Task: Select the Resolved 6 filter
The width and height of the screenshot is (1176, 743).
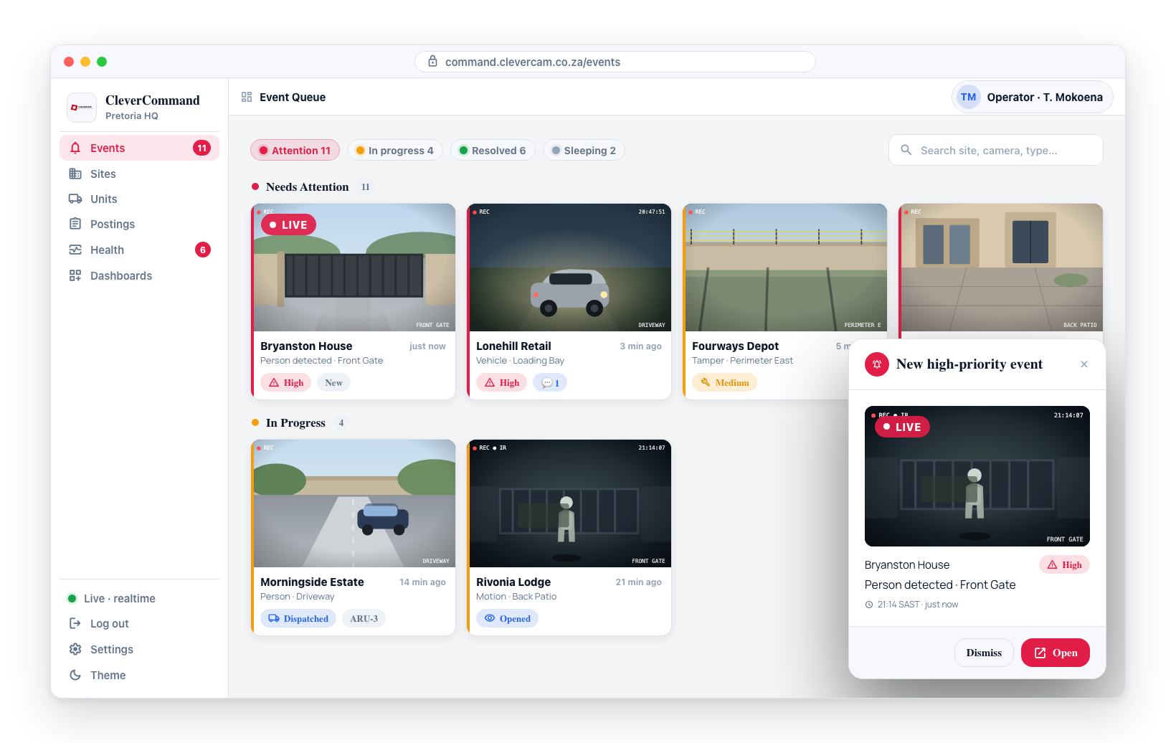Action: click(x=493, y=151)
